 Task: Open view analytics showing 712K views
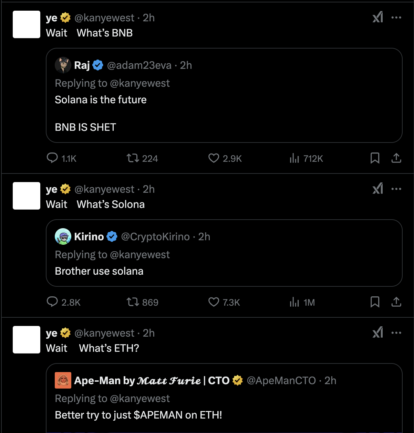pos(294,158)
